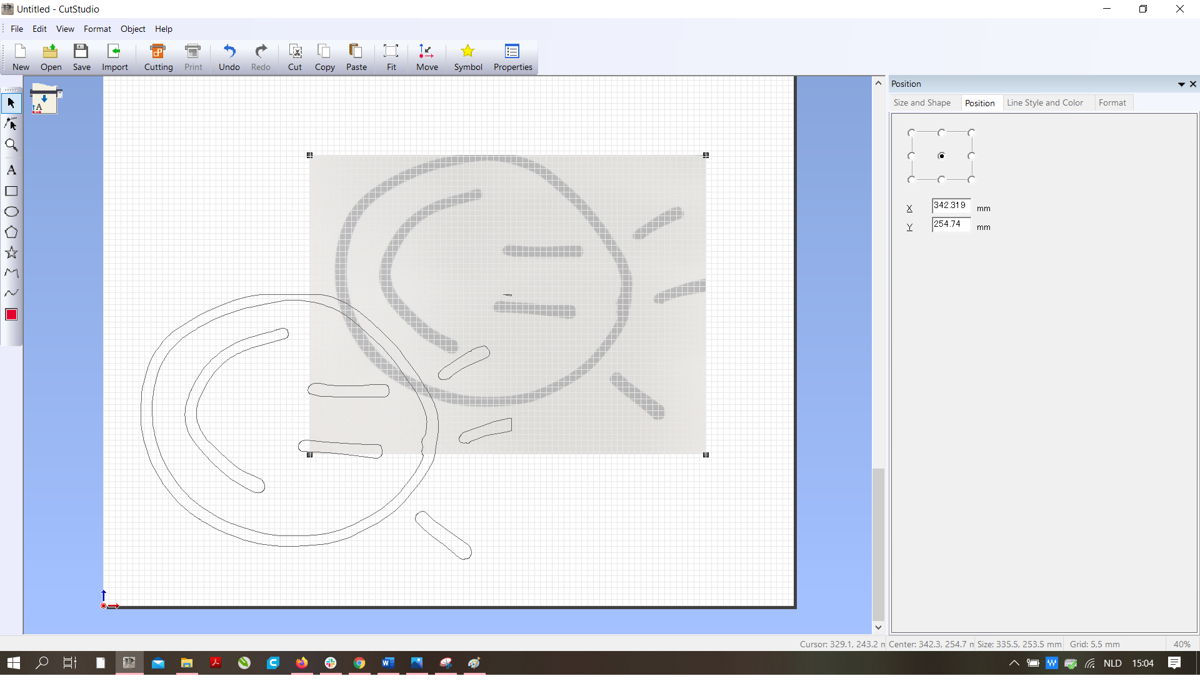Click the bottom-right selection handle of image

[x=706, y=455]
